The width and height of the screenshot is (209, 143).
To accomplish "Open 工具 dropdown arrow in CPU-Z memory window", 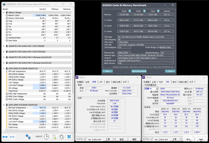I will (x=114, y=139).
